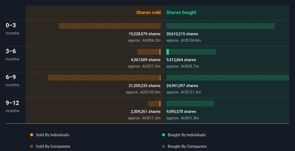
Task: Click the approx. AU$96.2m amount
Action: [144, 40]
